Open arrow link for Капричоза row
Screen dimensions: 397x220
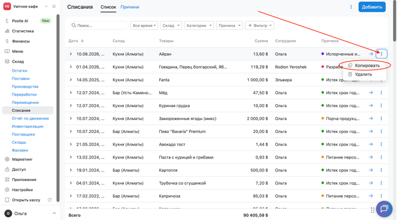pos(371,196)
